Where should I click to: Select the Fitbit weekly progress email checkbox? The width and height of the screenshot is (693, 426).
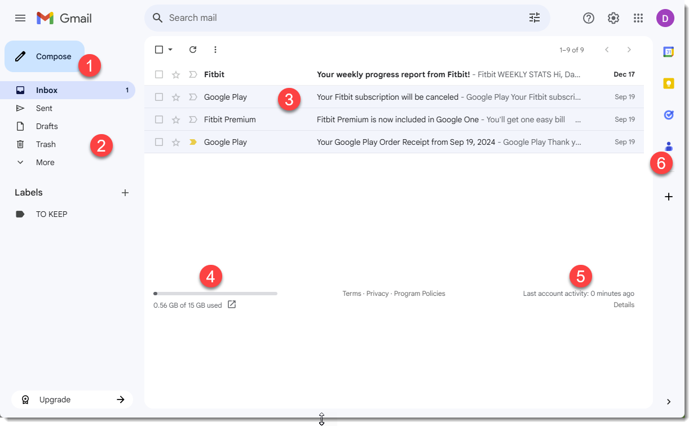[159, 74]
